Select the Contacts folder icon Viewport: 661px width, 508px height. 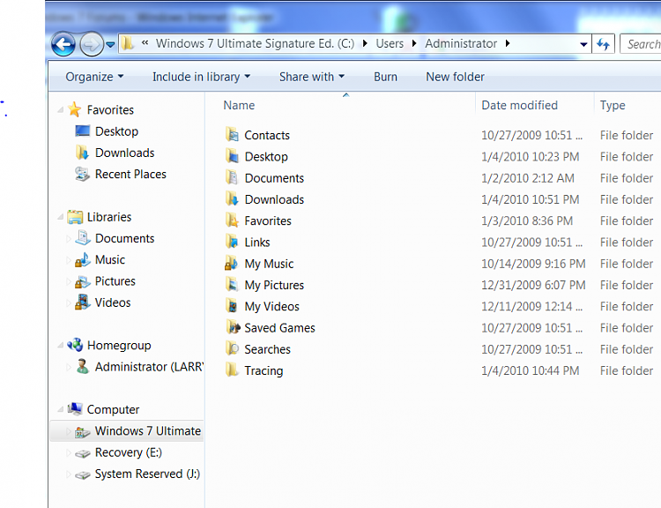click(x=232, y=135)
